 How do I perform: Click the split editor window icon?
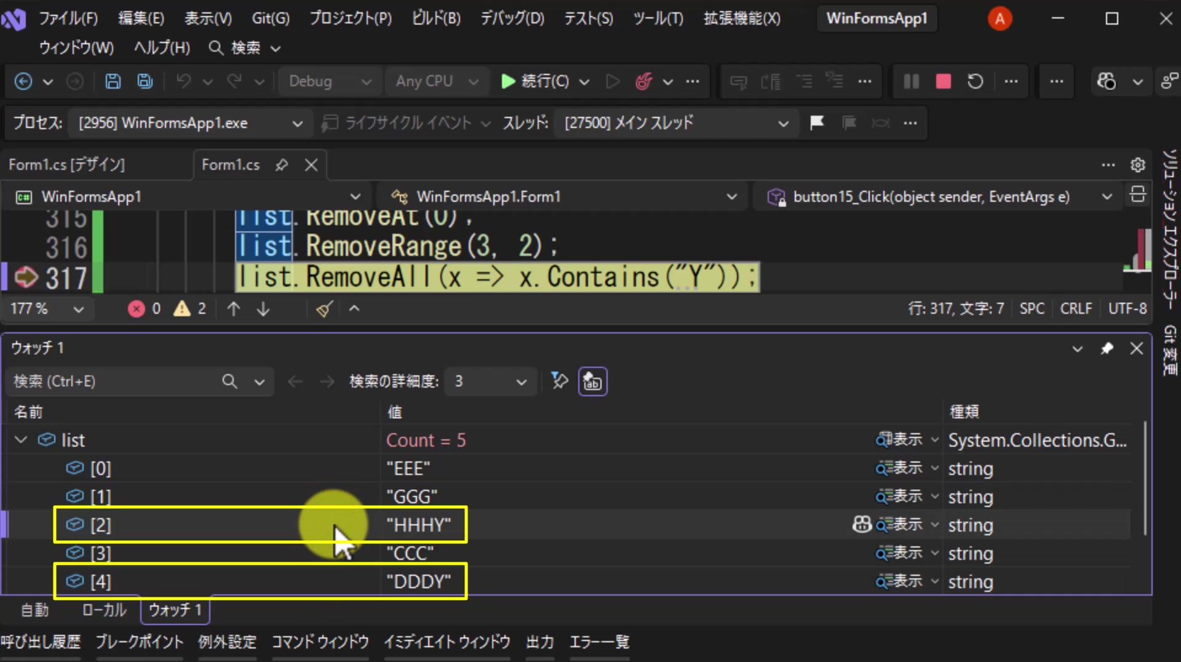(1137, 194)
